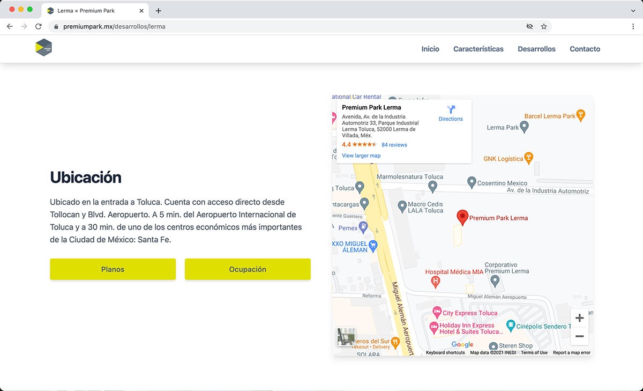The image size is (643, 391).
Task: Close the Lerma « Premium Park tab
Action: (x=141, y=11)
